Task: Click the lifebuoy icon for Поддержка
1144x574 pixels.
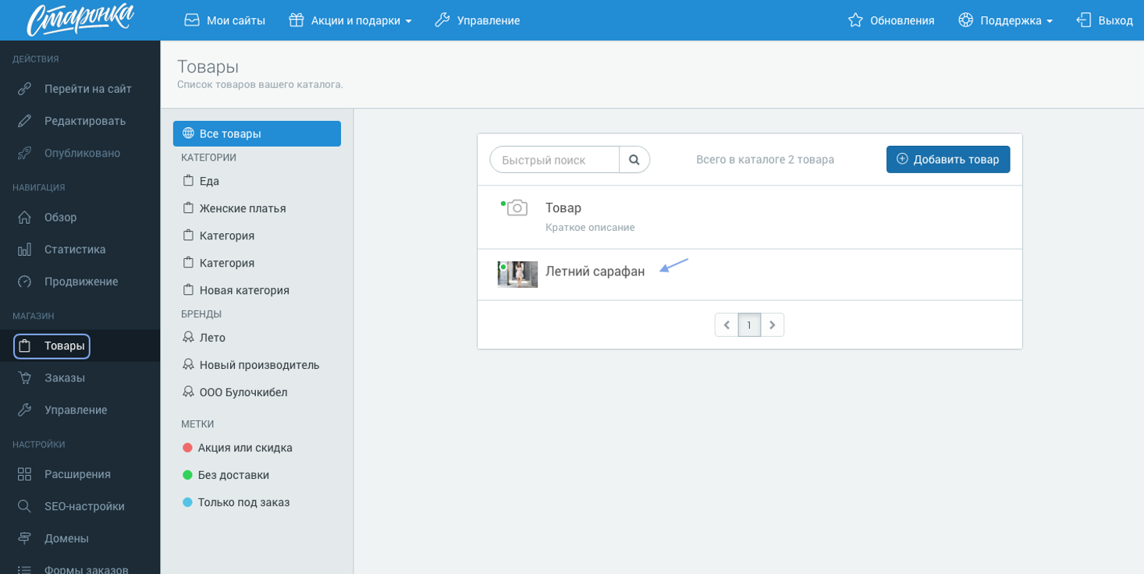Action: (965, 19)
